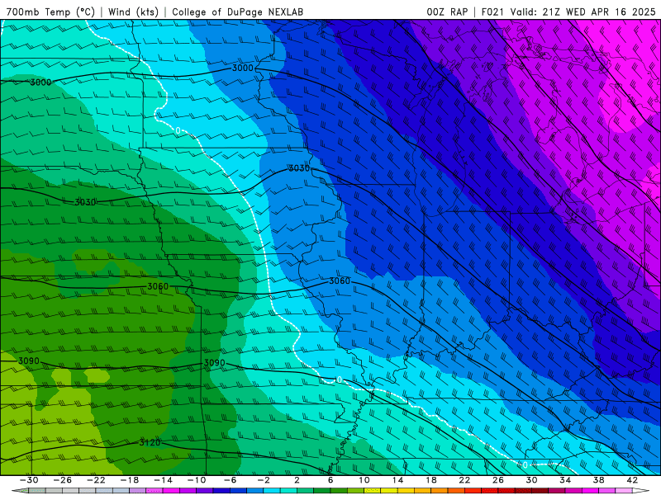Click 'College of DuPage NEXLAB' header text
The image size is (661, 495).
[237, 12]
